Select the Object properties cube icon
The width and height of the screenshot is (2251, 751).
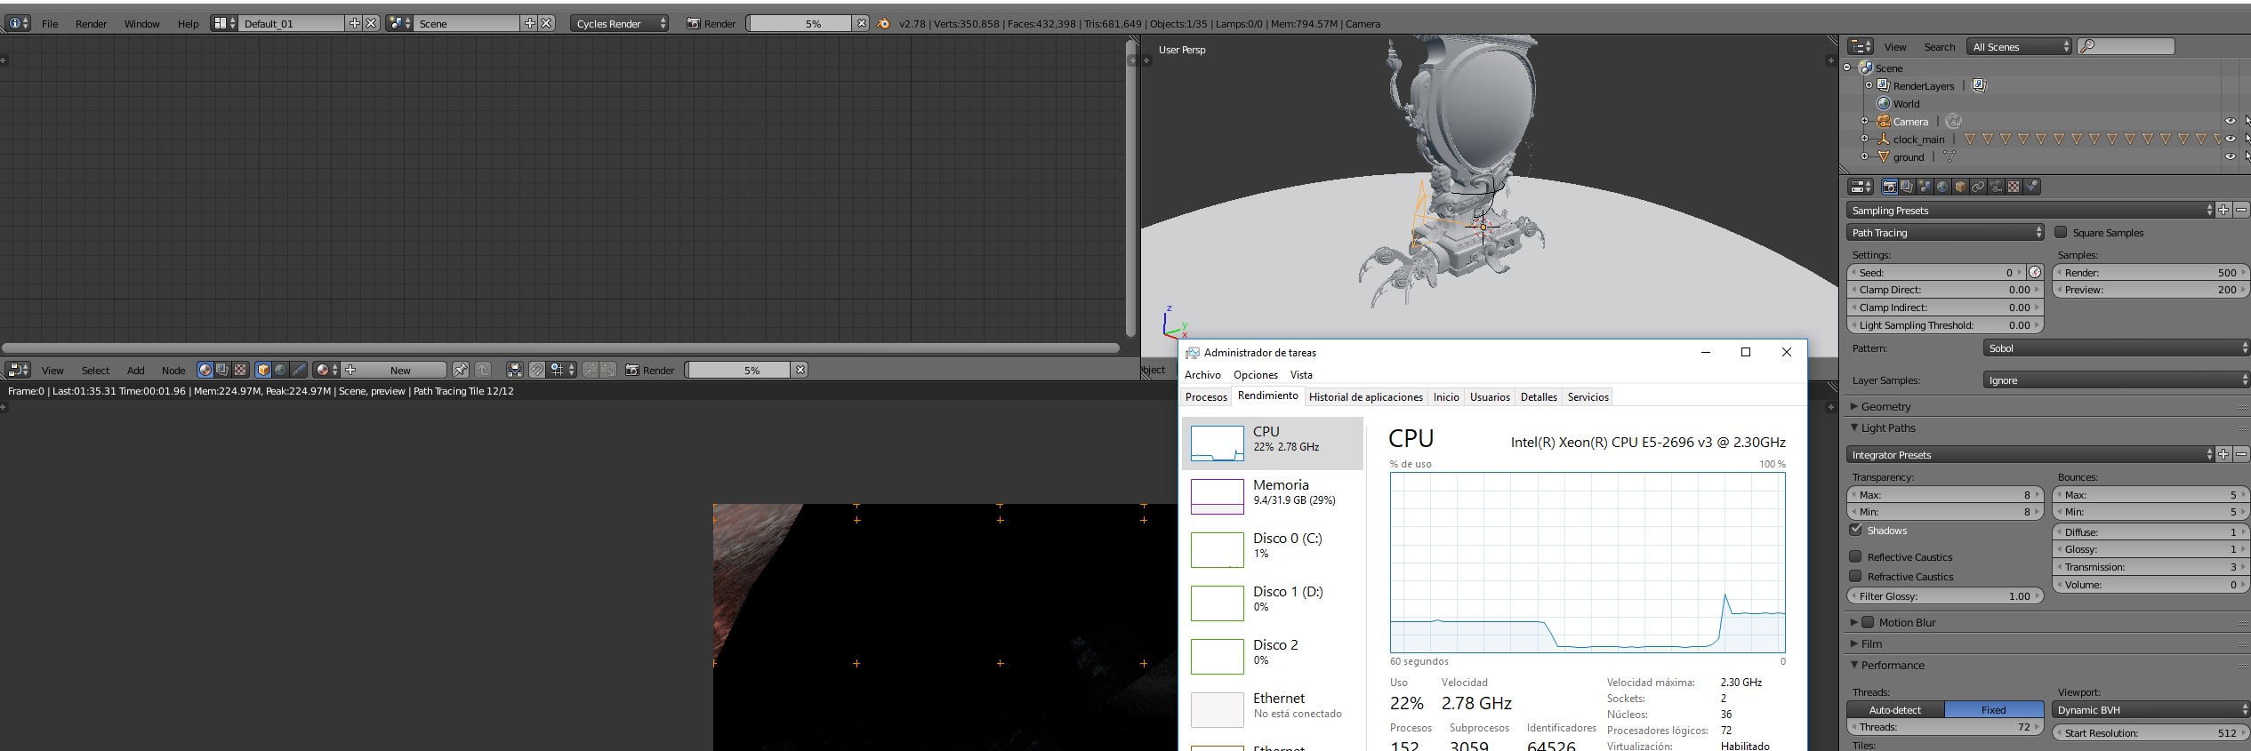[x=1960, y=187]
